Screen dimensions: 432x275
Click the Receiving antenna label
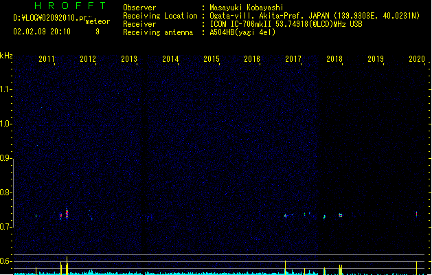coord(158,32)
